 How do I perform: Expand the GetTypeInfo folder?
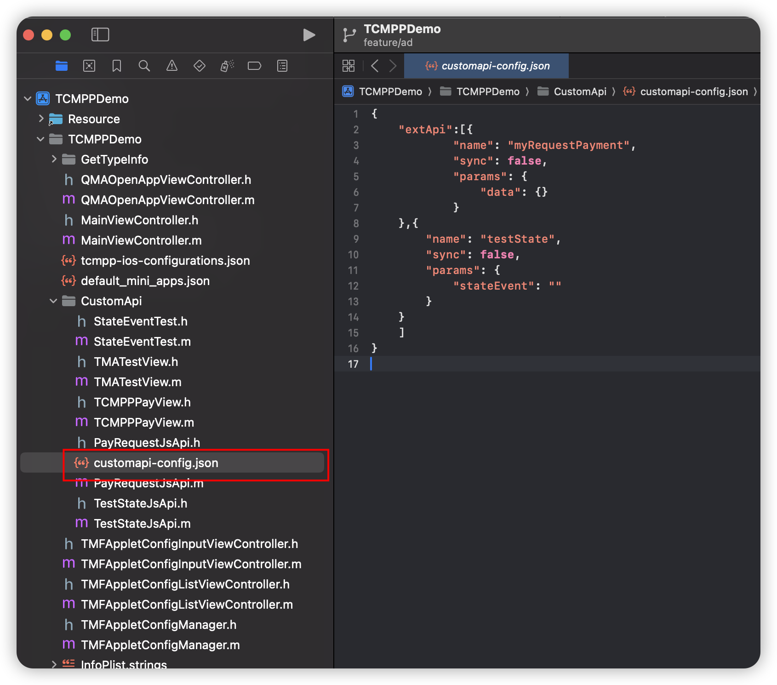tap(54, 159)
